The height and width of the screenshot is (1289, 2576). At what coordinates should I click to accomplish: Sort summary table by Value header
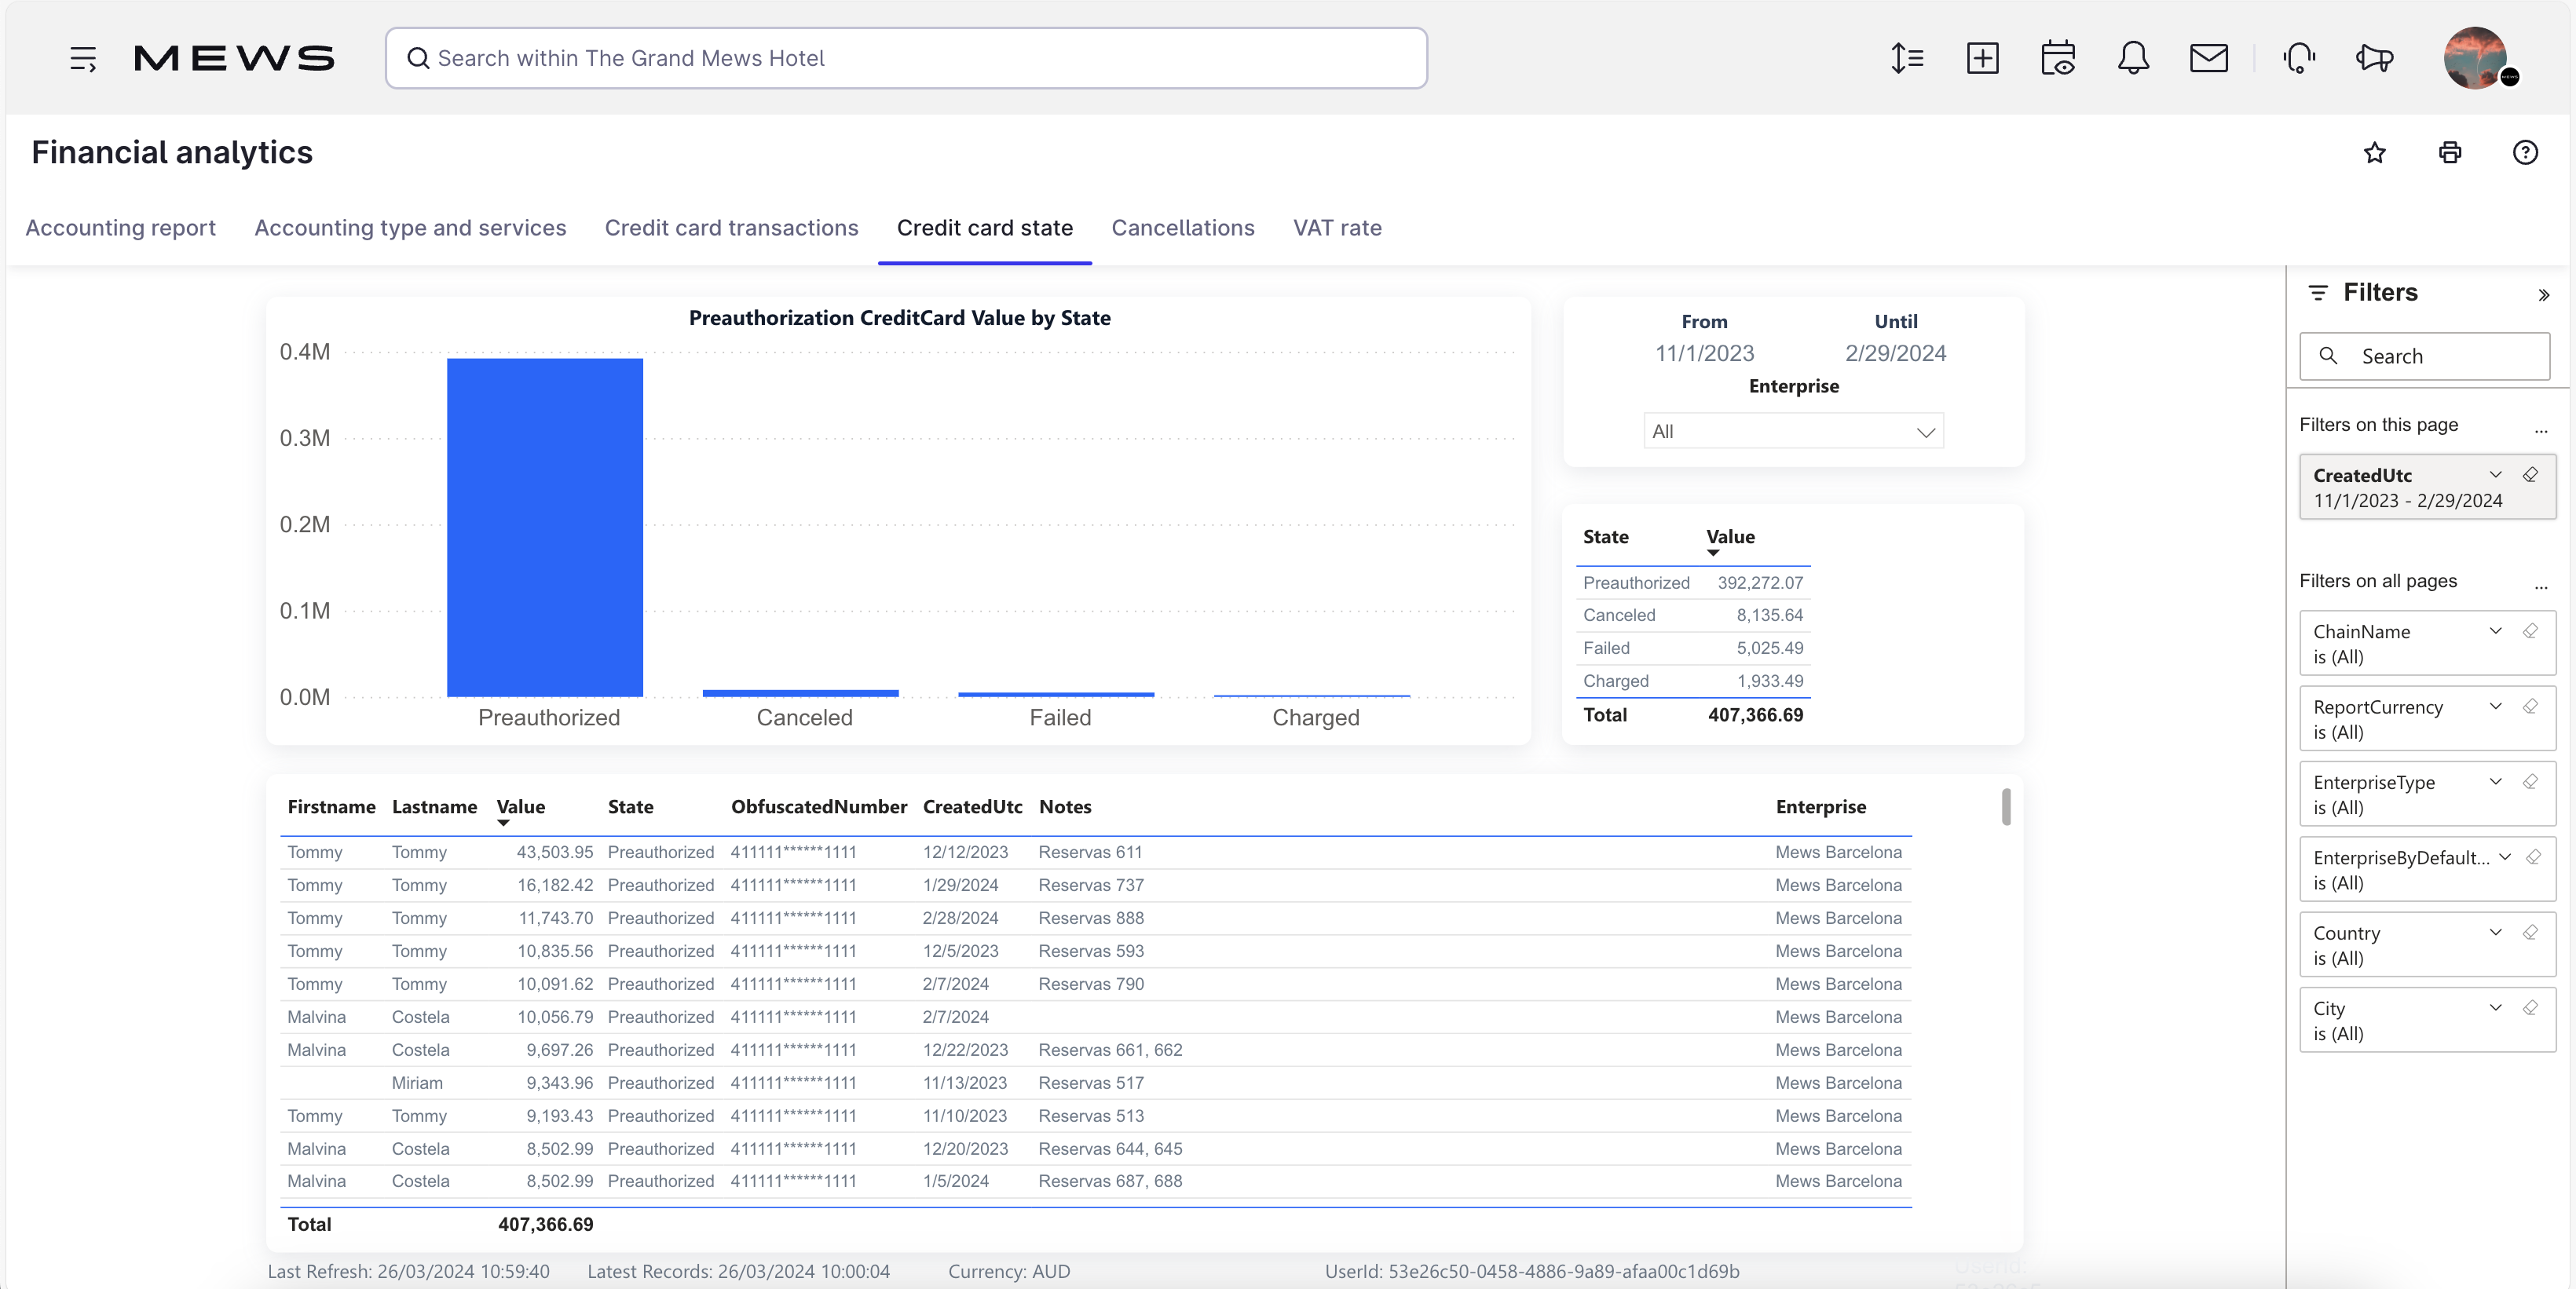pos(1730,538)
